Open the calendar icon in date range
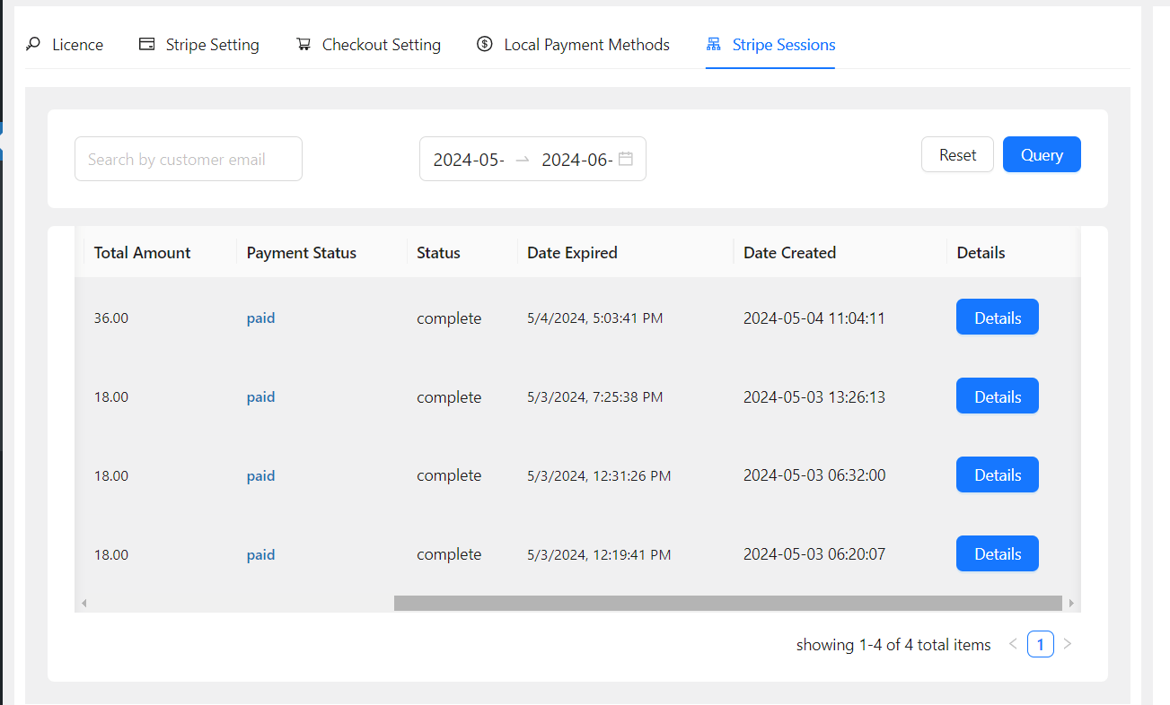The image size is (1170, 705). pyautogui.click(x=626, y=159)
